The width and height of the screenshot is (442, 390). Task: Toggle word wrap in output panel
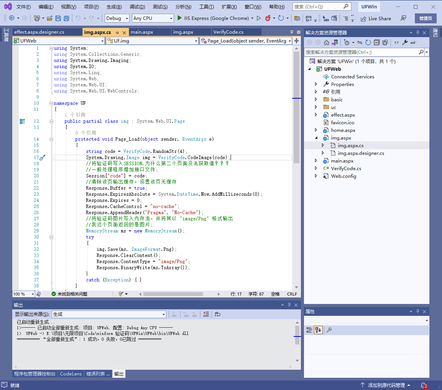tap(217, 314)
